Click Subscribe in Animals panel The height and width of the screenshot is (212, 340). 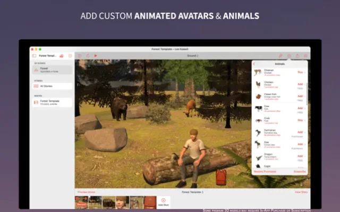click(300, 172)
